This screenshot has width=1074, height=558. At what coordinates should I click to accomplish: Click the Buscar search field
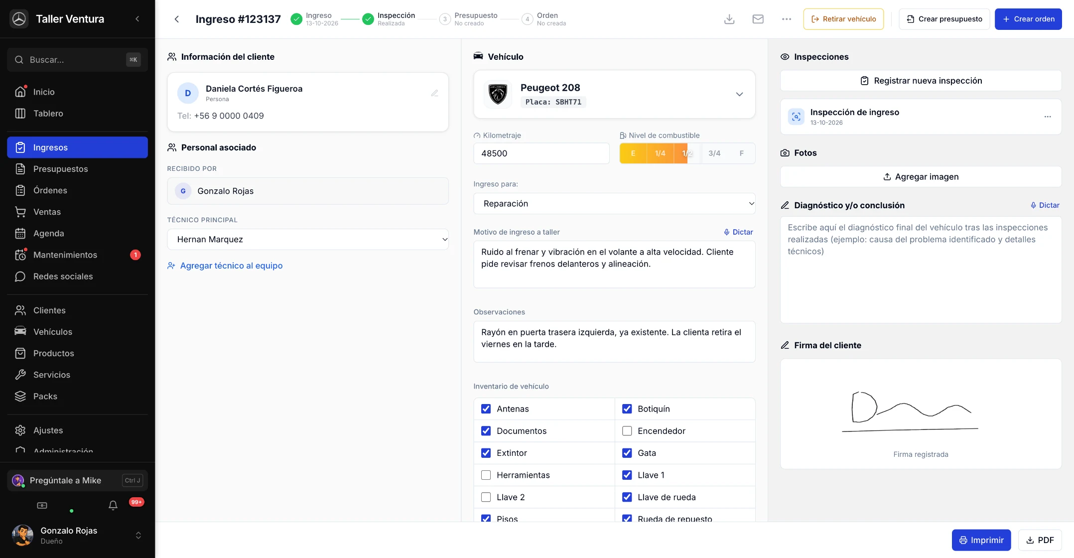click(x=77, y=60)
